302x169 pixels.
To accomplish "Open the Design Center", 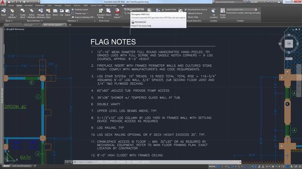I will tap(223, 13).
